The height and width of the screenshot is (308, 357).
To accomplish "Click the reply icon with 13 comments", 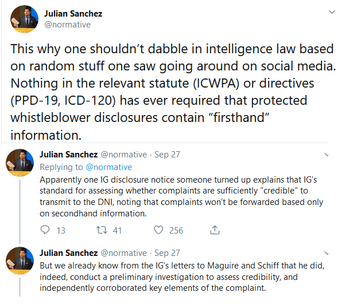I will pyautogui.click(x=46, y=230).
